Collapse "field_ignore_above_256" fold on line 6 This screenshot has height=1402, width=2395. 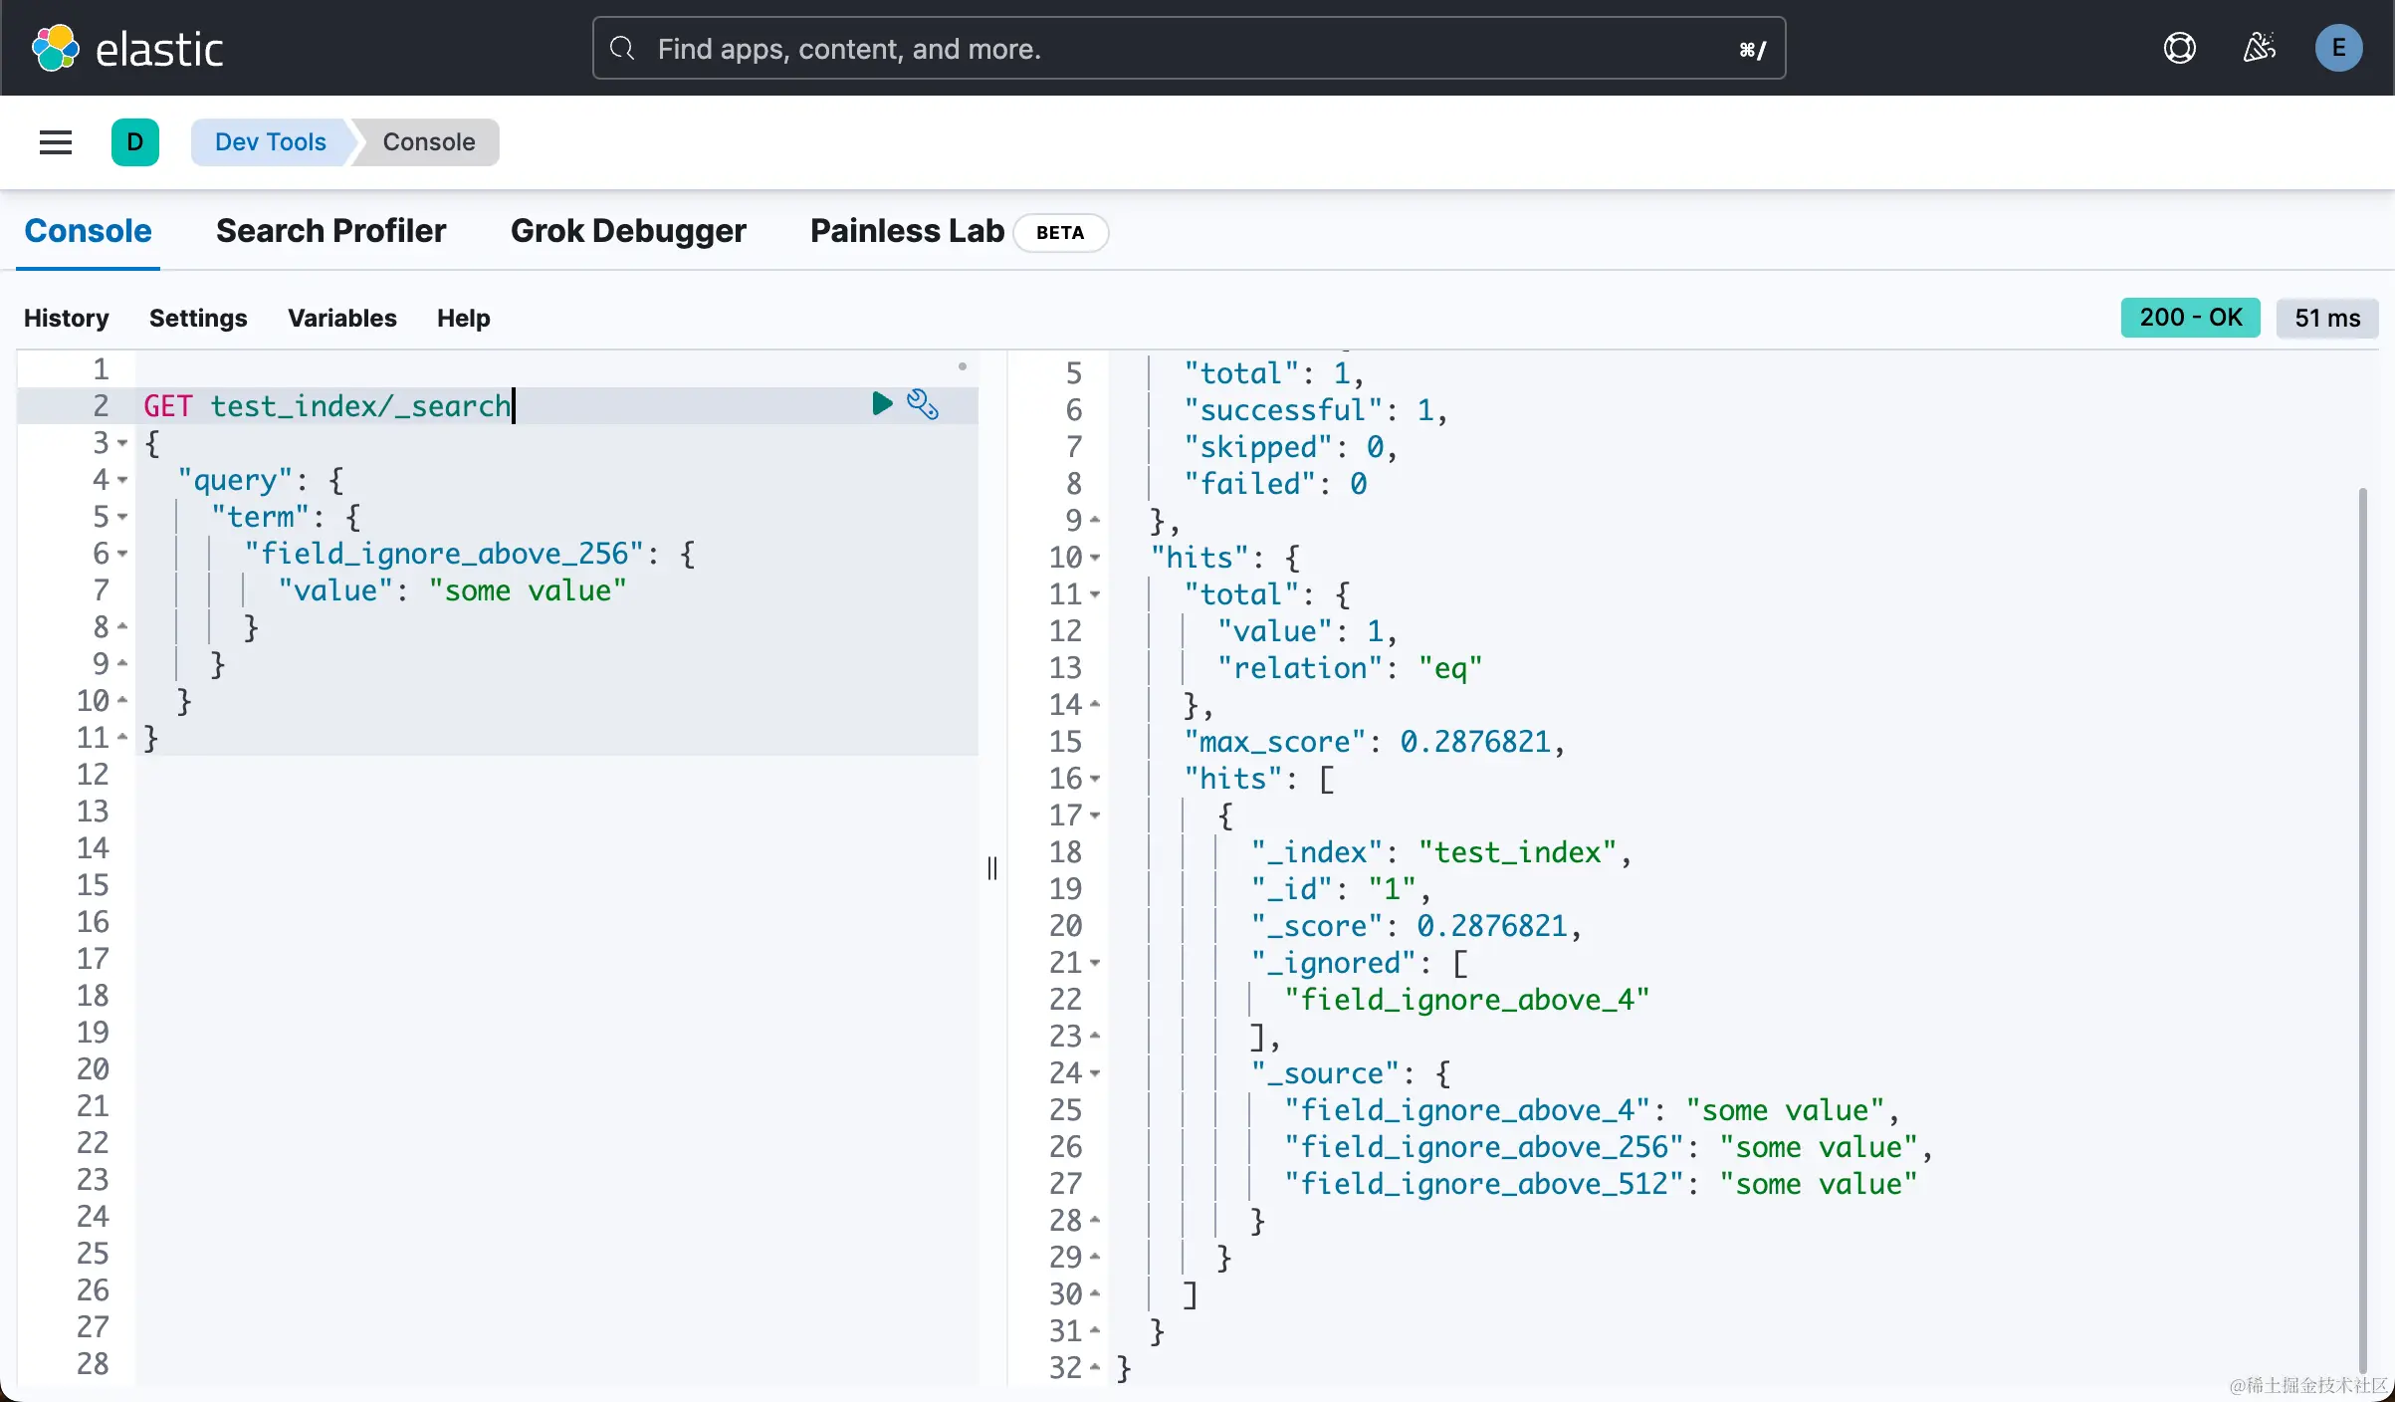[122, 554]
